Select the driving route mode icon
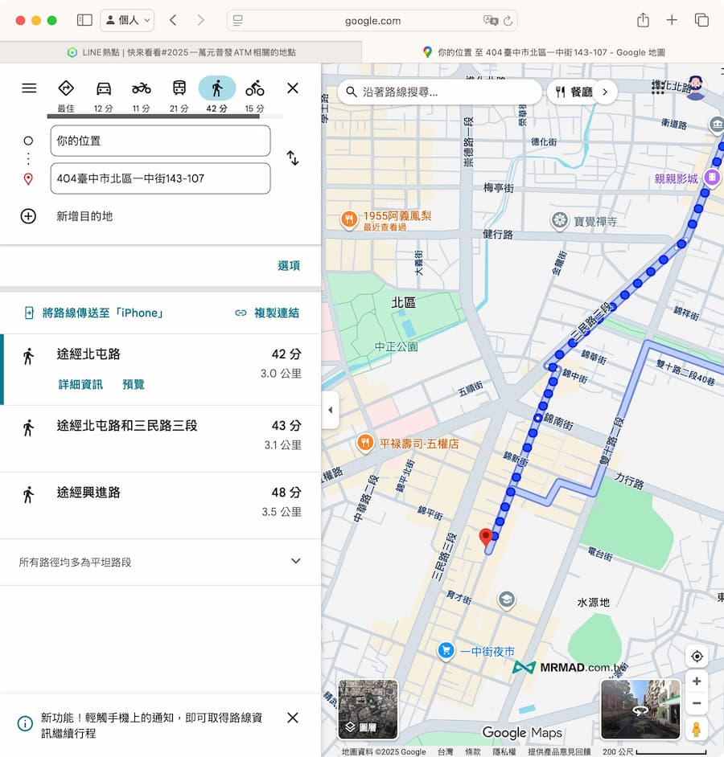 pos(104,87)
